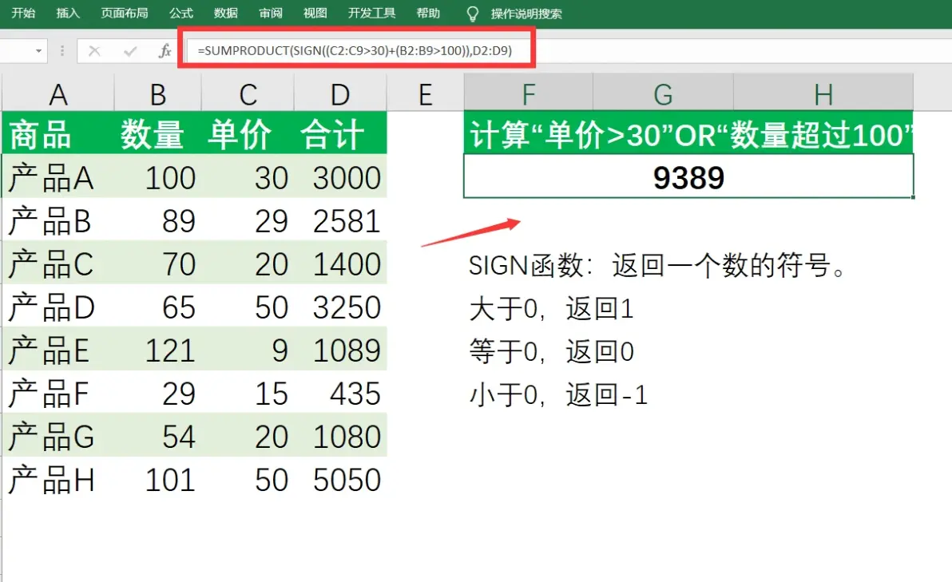Select the 单价 header cell
The image size is (952, 582).
[x=248, y=133]
